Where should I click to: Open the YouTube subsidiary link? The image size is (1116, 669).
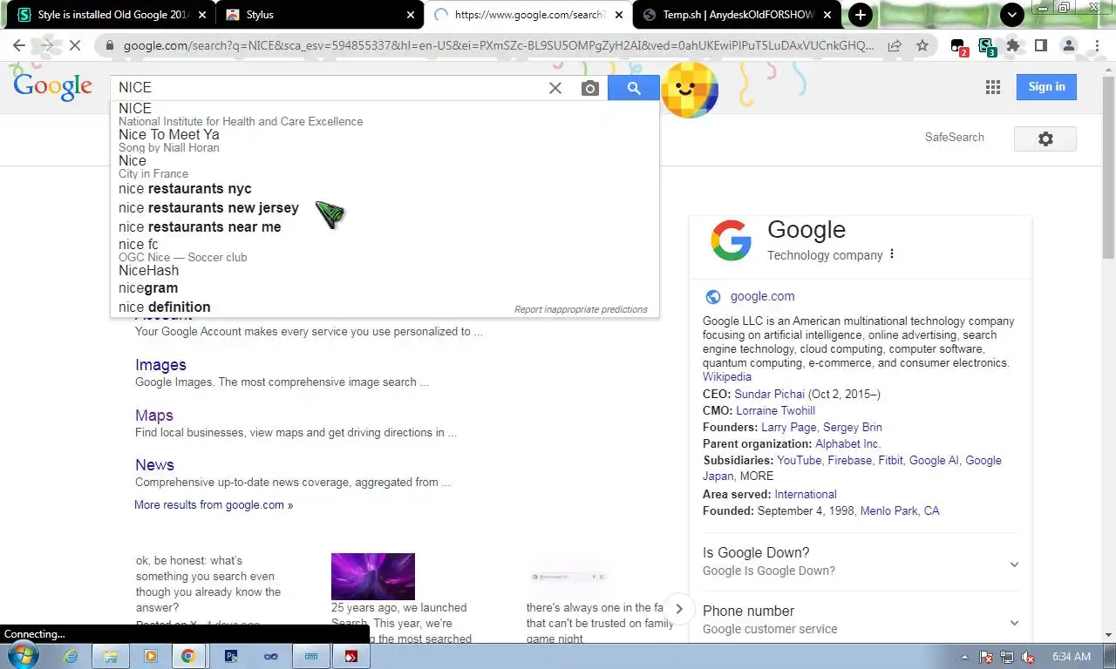[799, 461]
